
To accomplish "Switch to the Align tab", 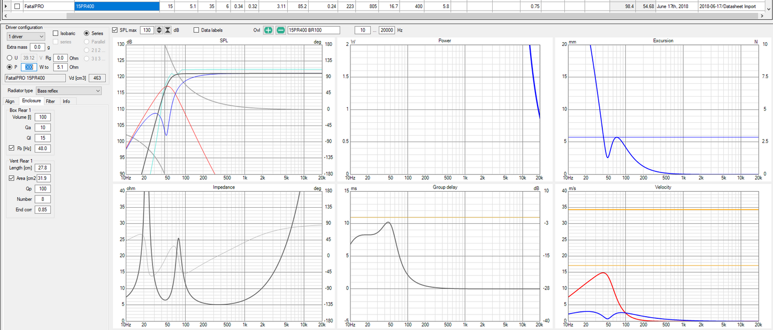I will (10, 101).
